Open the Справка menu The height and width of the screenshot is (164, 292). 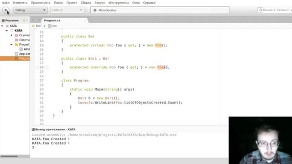coord(149,3)
